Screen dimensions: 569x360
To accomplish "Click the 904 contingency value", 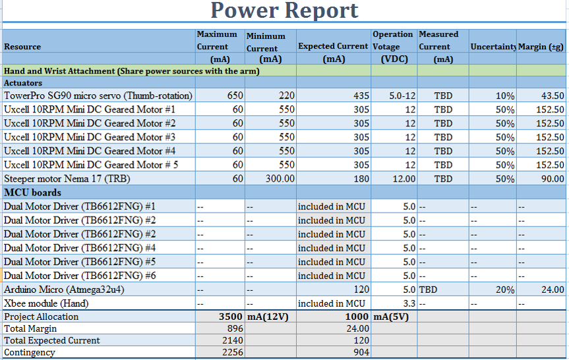I will [x=334, y=352].
